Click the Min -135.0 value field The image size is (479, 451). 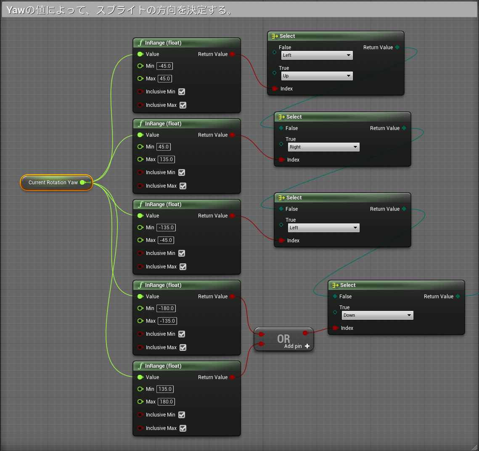coord(166,228)
